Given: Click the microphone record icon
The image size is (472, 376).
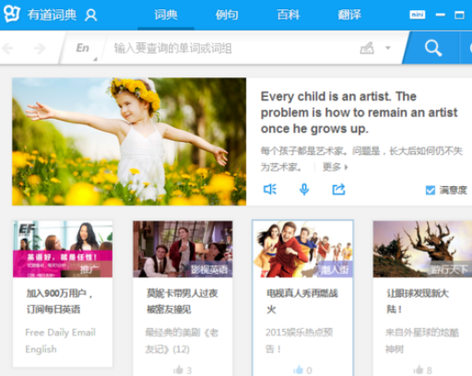Looking at the screenshot, I should [304, 190].
